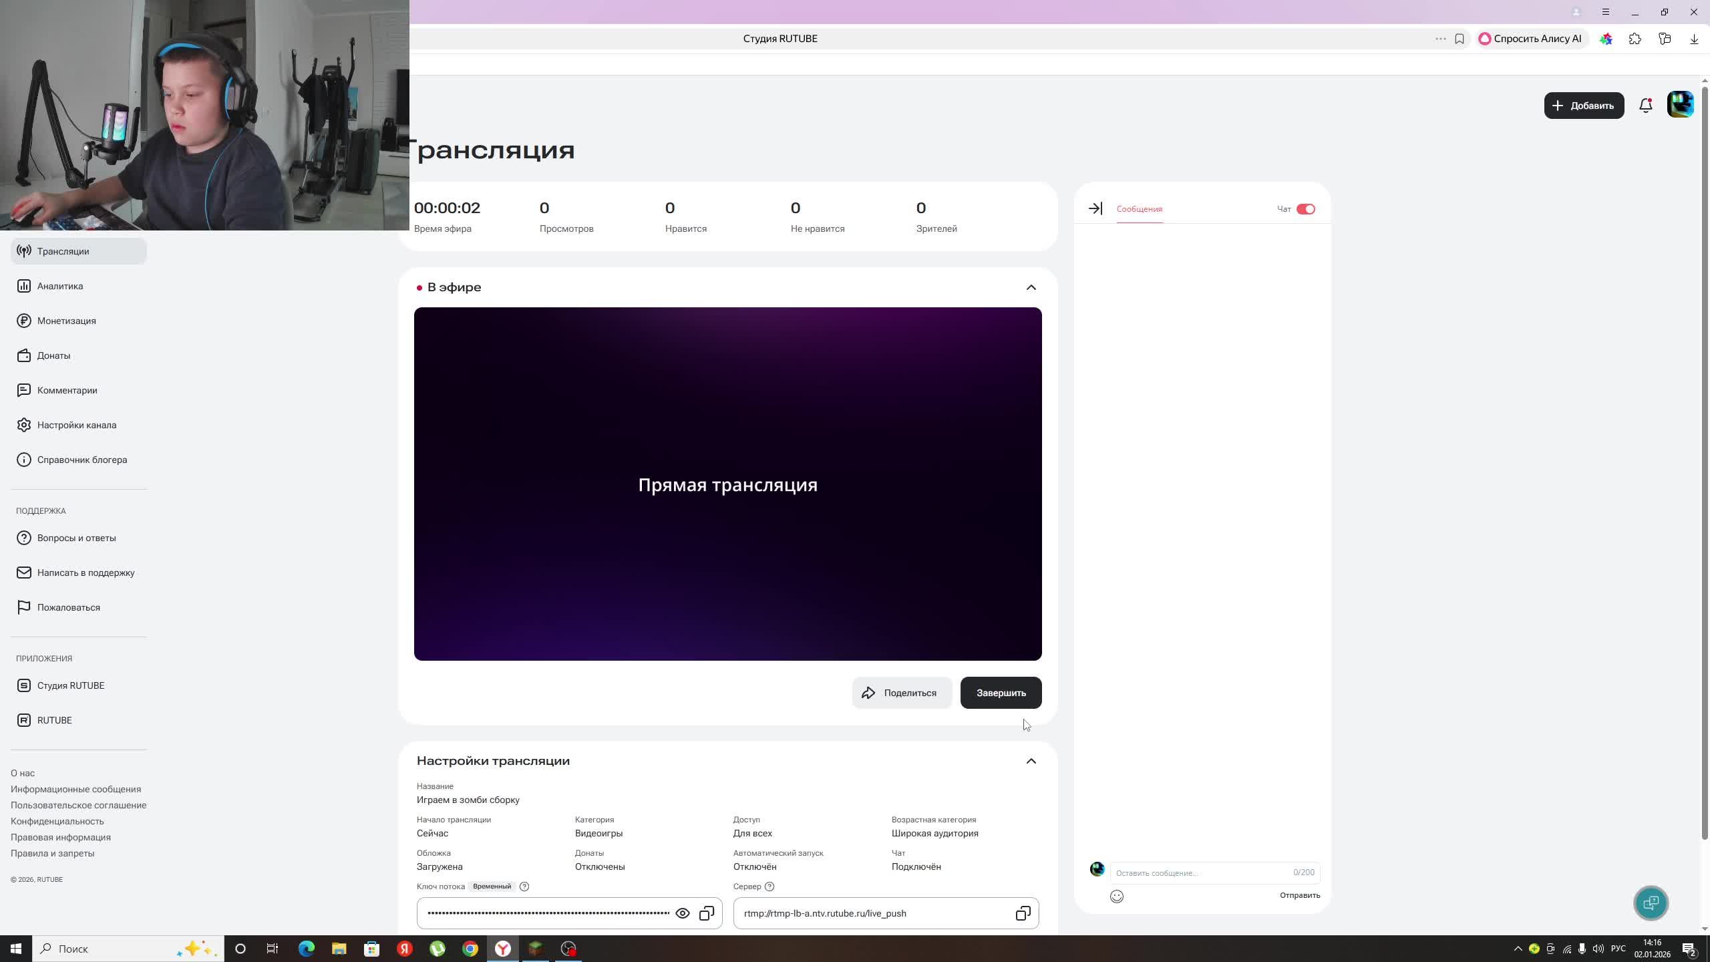Open the support chat widget button
The width and height of the screenshot is (1710, 962).
[x=1651, y=903]
